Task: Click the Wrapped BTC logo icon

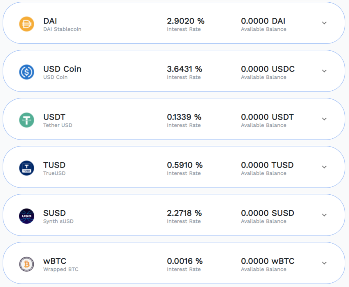Action: tap(26, 263)
